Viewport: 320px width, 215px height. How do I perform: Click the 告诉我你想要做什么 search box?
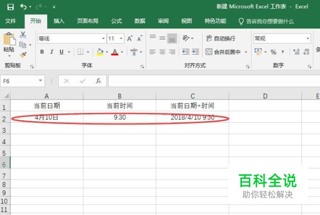(x=266, y=21)
